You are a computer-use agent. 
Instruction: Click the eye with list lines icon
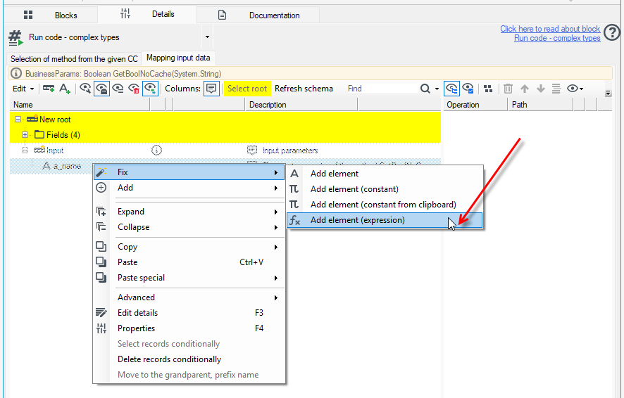(x=118, y=89)
